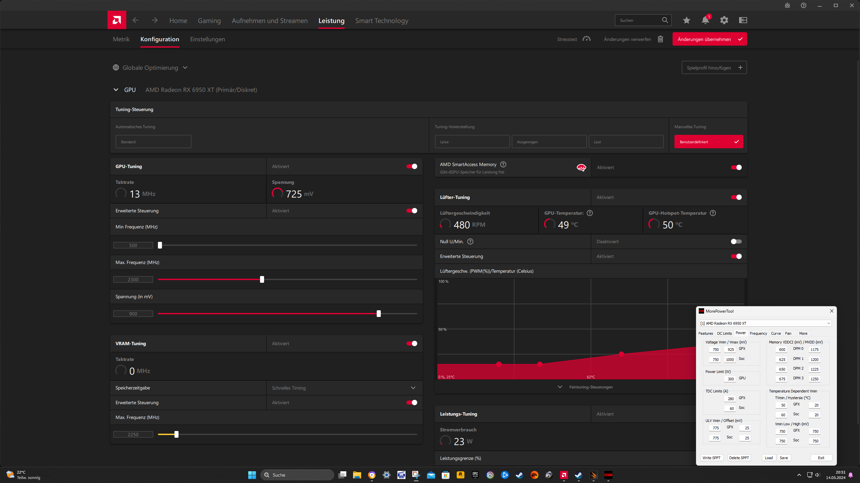The height and width of the screenshot is (483, 860).
Task: Click help icon next to Null U/Min.
Action: point(470,241)
